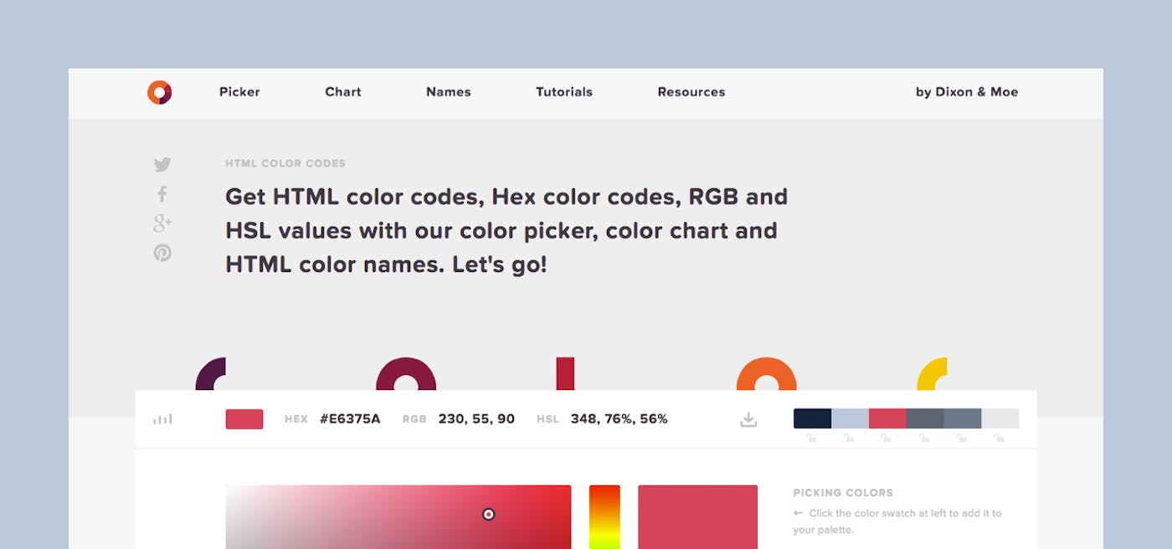Select the red swatch next to the HEX label
The width and height of the screenshot is (1172, 549).
pos(246,418)
